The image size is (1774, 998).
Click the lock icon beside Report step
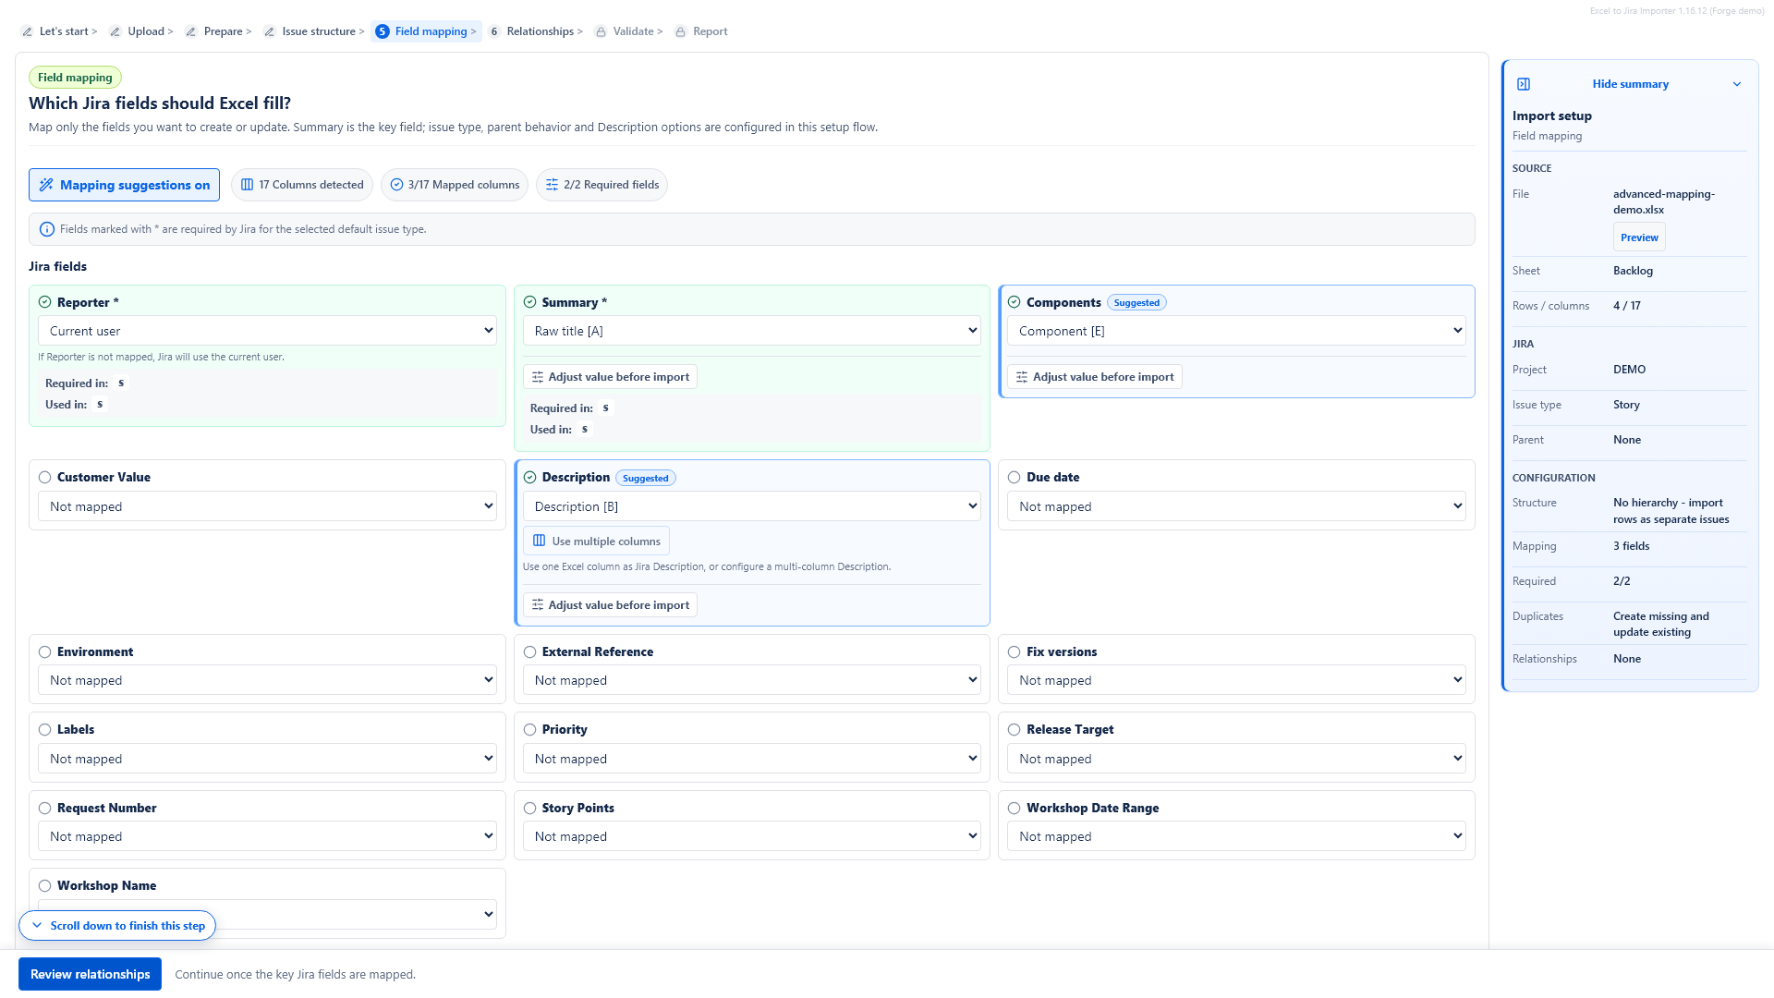tap(681, 31)
